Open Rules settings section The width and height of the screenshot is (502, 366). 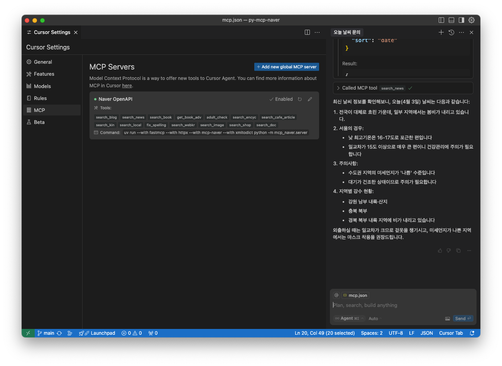(52, 98)
